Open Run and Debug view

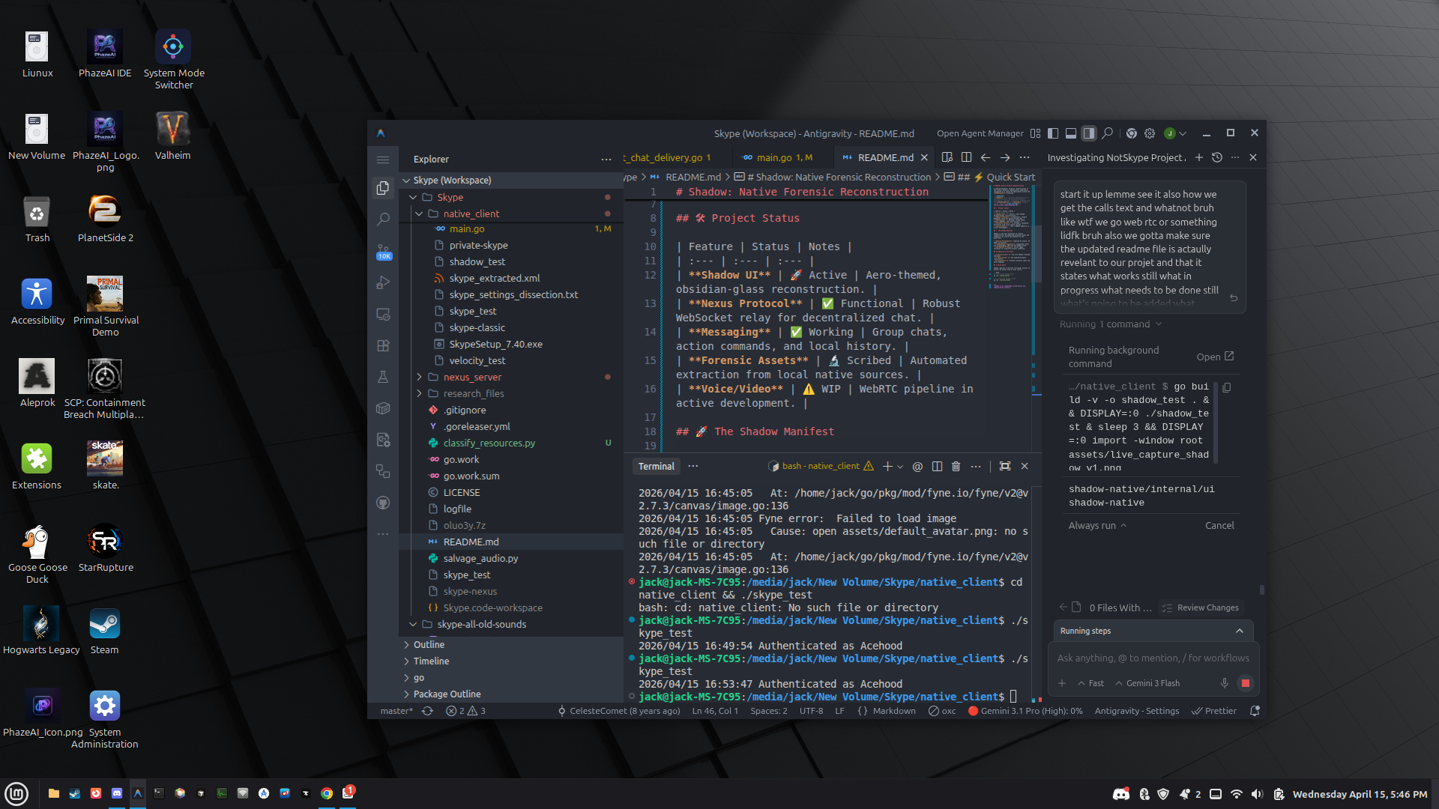tap(383, 283)
